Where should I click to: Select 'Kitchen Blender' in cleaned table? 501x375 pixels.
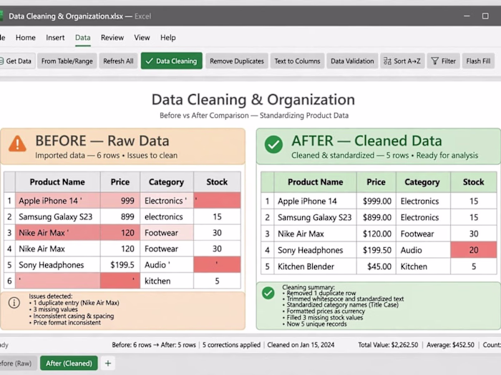(x=315, y=266)
